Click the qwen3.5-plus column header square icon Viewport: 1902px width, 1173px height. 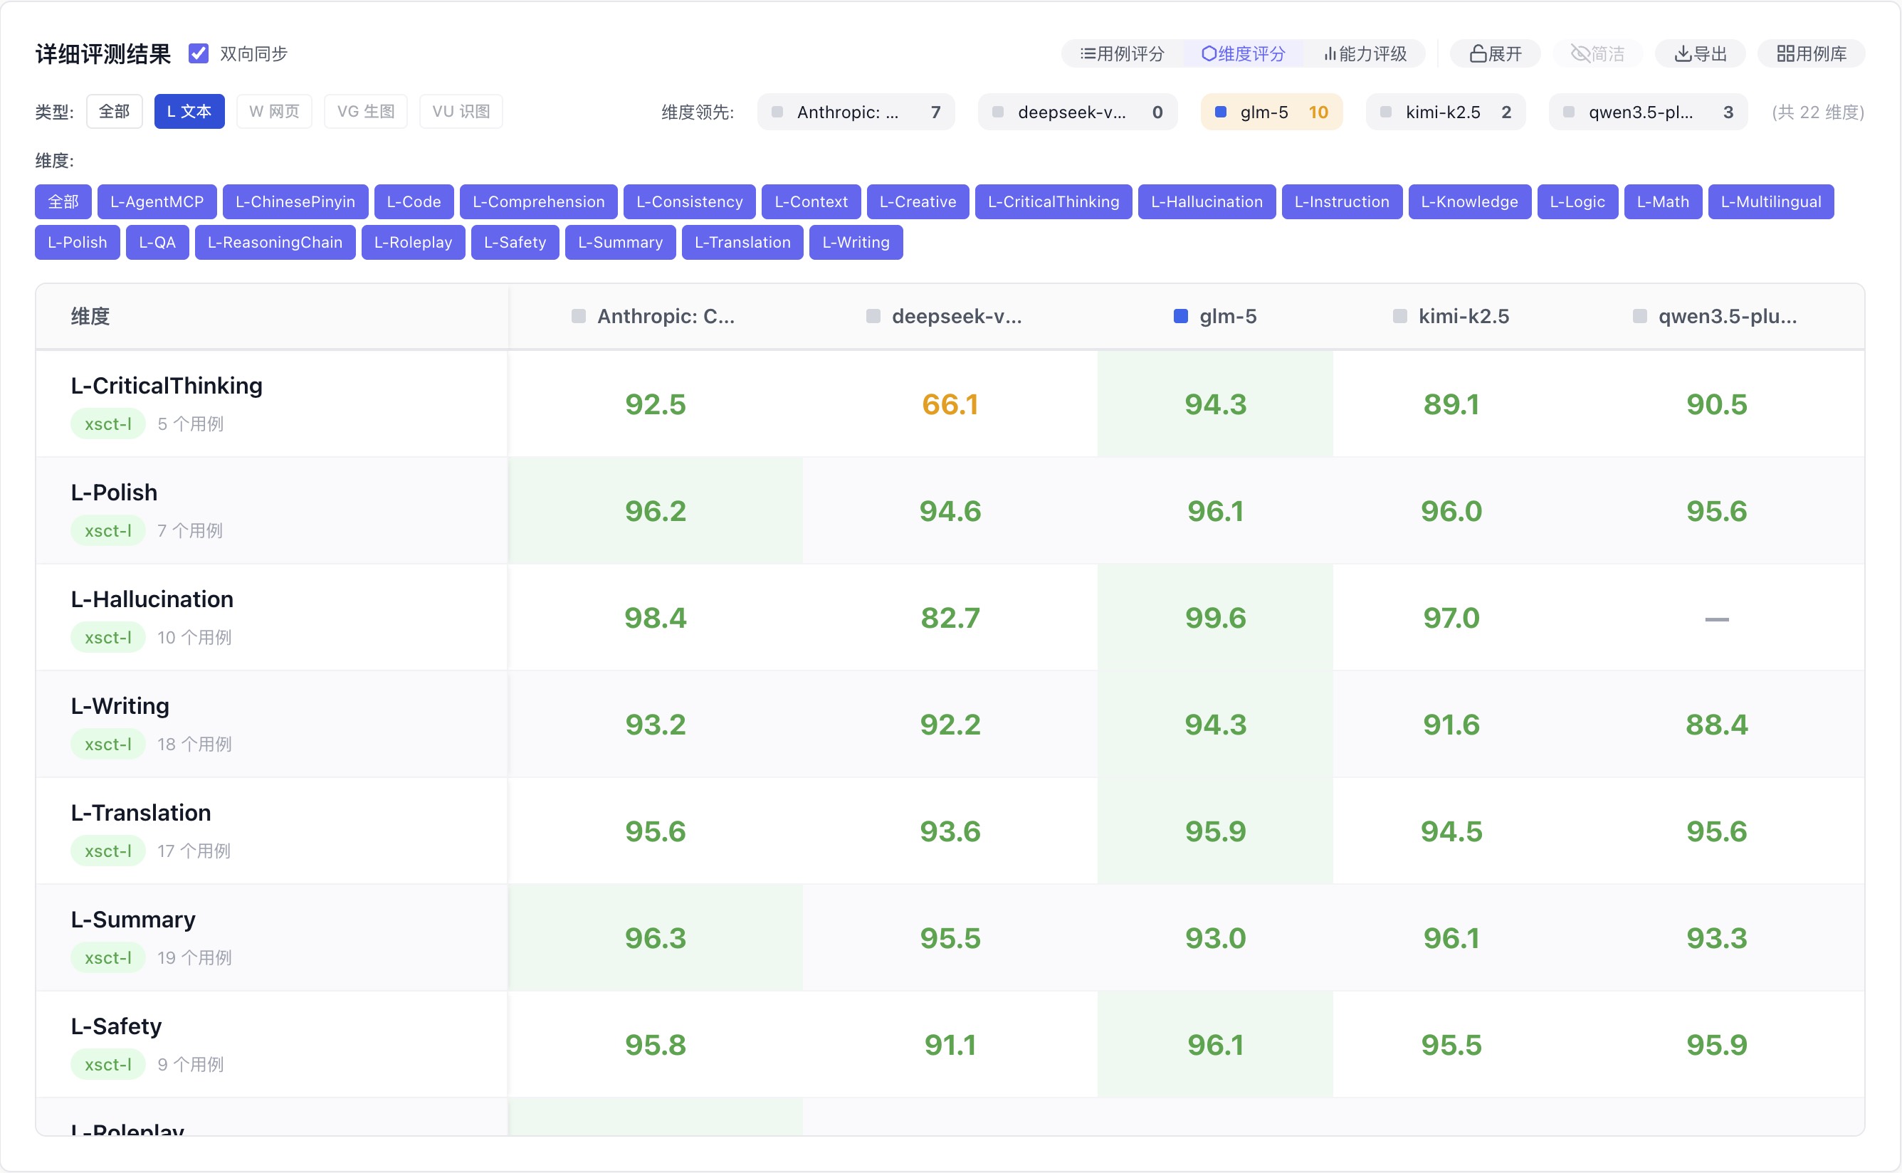[1640, 317]
